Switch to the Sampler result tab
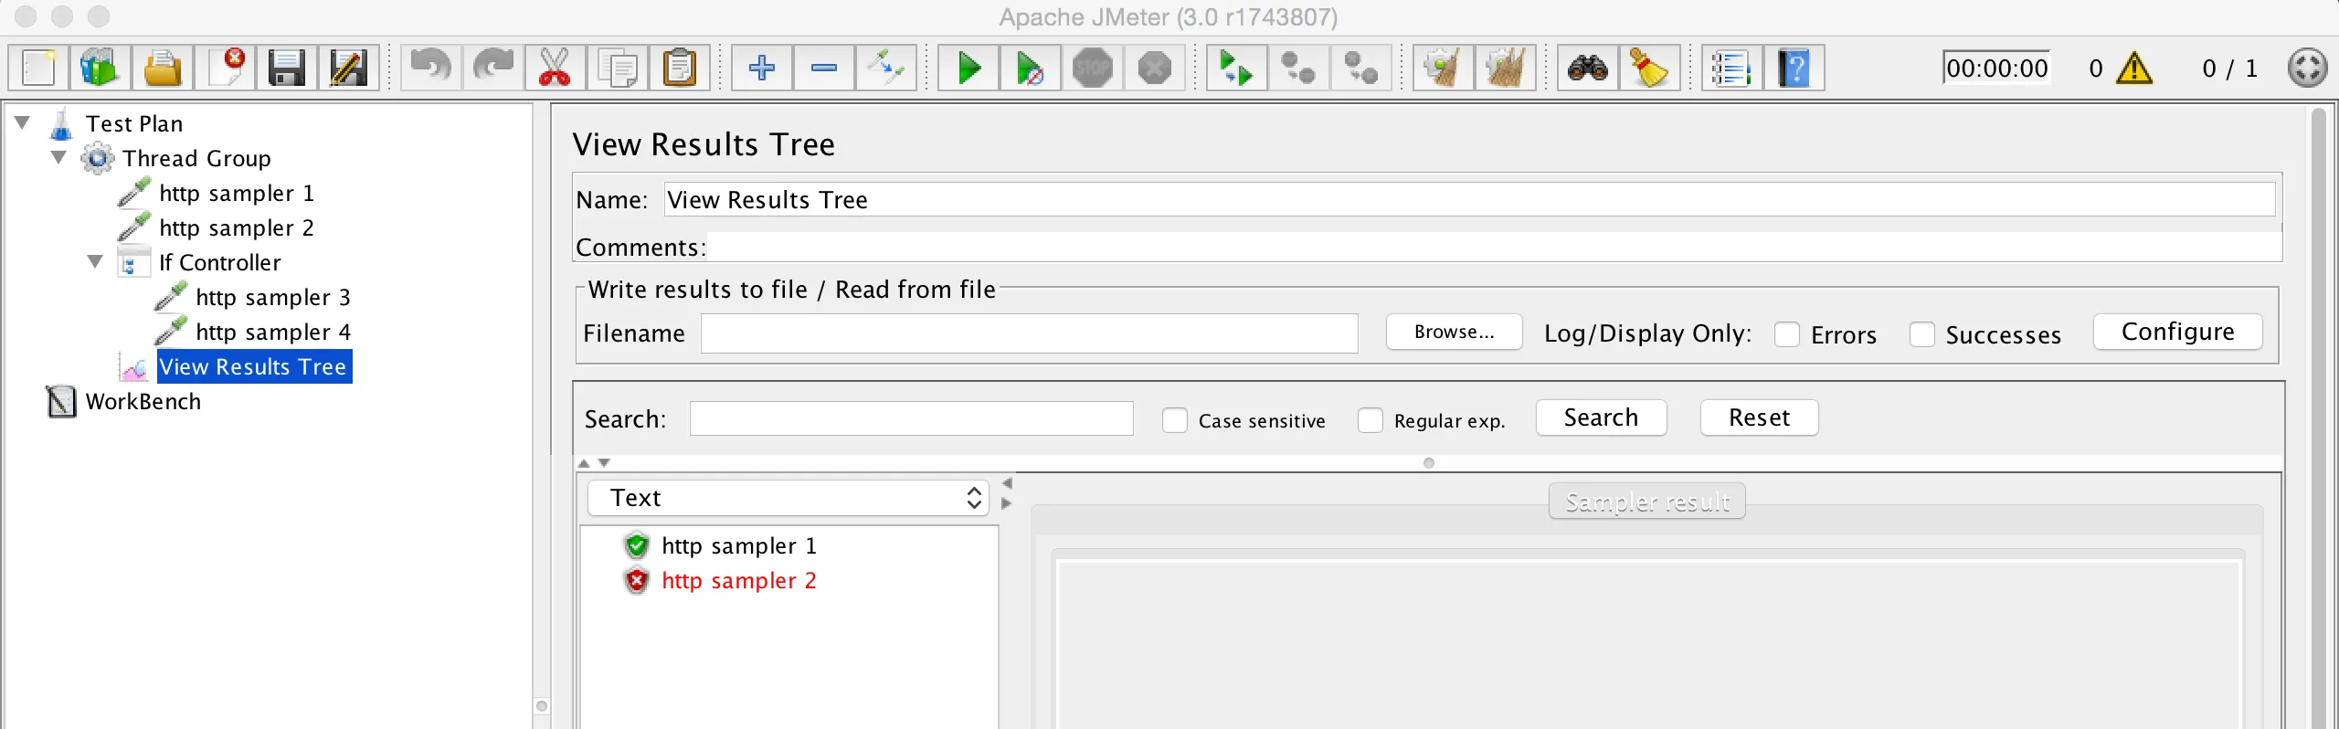2339x729 pixels. [x=1647, y=502]
